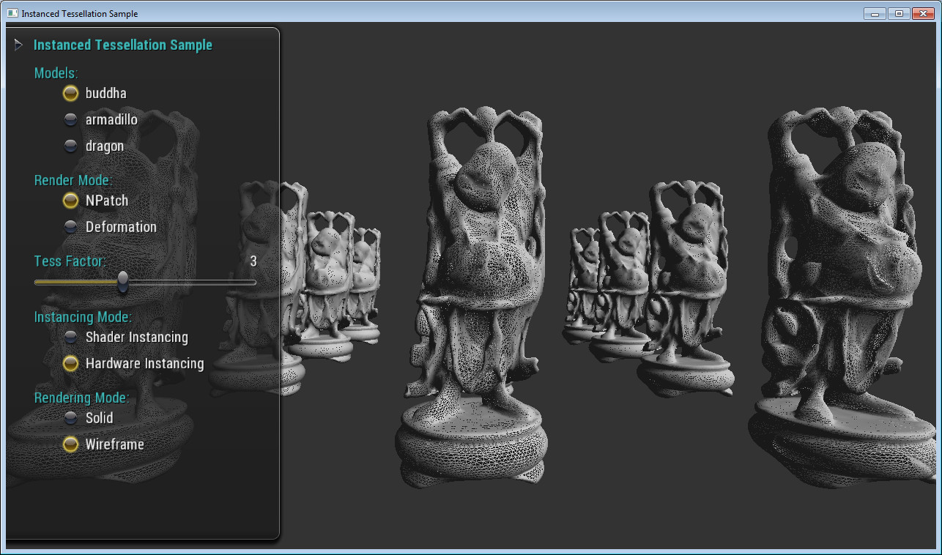Enable Shader Instancing mode
Image resolution: width=942 pixels, height=555 pixels.
point(71,338)
